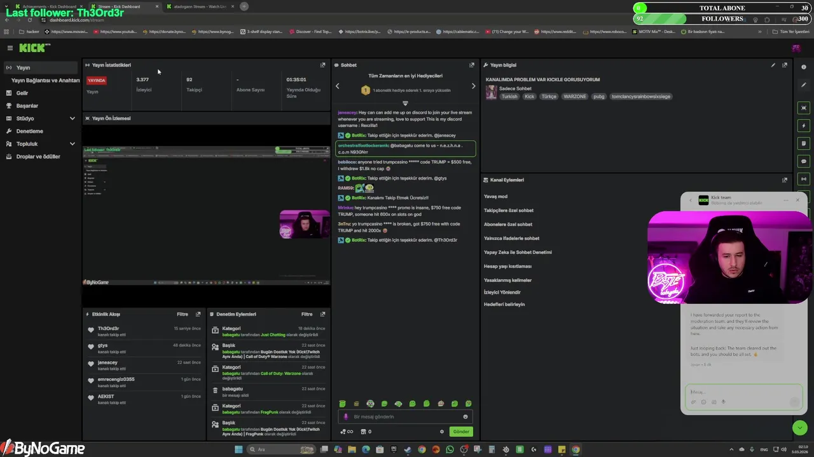This screenshot has height=457, width=814.
Task: Pop out the Denetim Eylemleri panel
Action: [x=322, y=314]
